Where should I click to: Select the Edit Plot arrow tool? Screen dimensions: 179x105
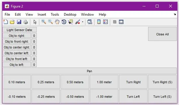click(x=35, y=22)
